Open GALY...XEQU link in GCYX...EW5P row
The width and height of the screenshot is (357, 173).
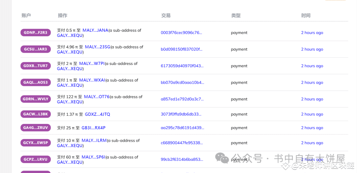pos(70,146)
